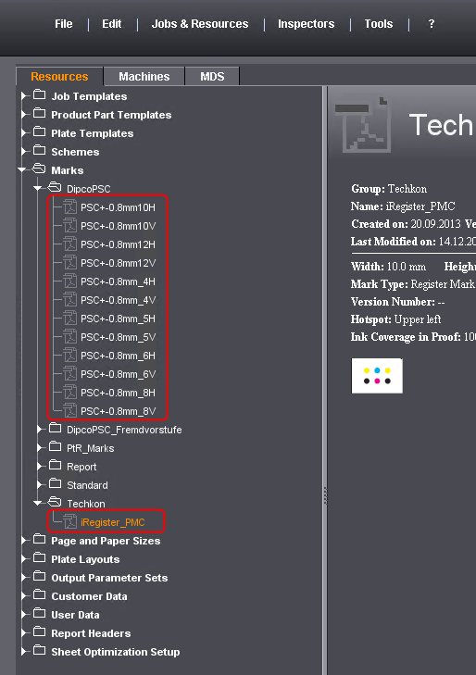
Task: Expand the PtR_Marks folder arrow
Action: click(x=40, y=448)
